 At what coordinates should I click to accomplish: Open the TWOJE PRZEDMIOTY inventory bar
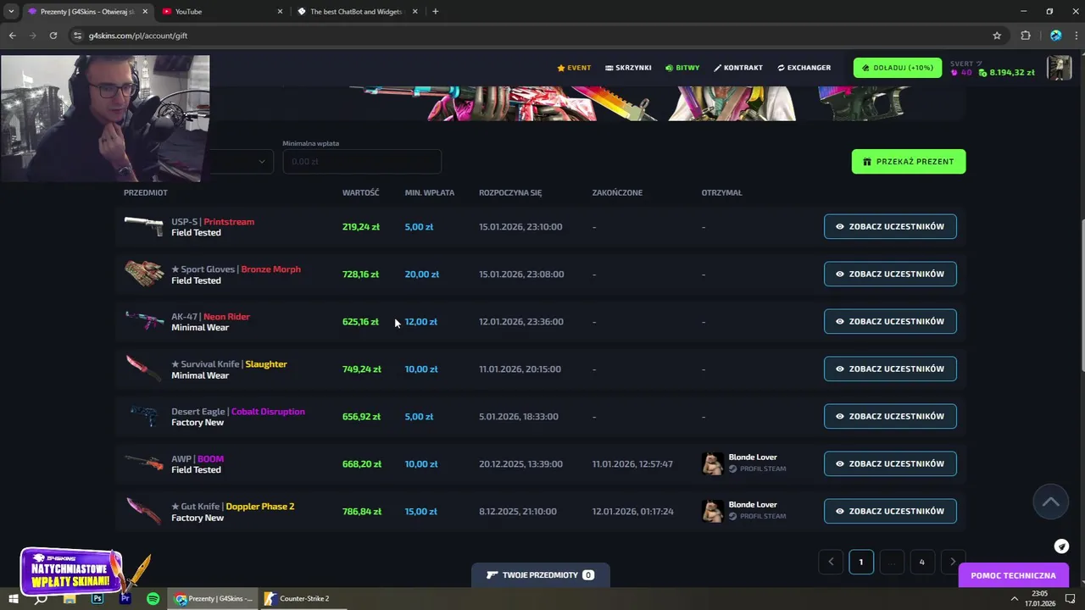[x=540, y=575]
